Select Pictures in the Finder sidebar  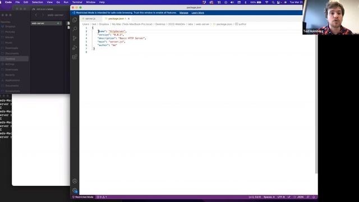[x=10, y=32]
